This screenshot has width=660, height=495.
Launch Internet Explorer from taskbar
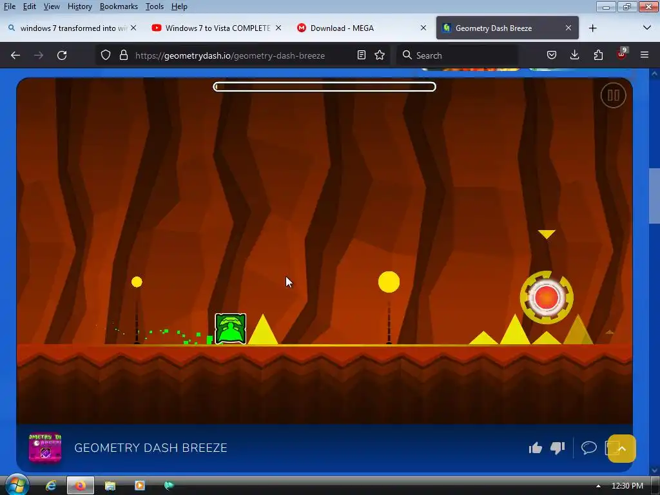click(x=51, y=486)
